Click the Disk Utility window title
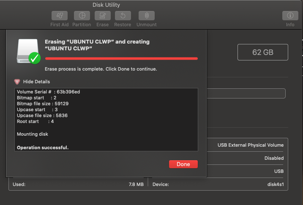The width and height of the screenshot is (303, 205). click(106, 5)
